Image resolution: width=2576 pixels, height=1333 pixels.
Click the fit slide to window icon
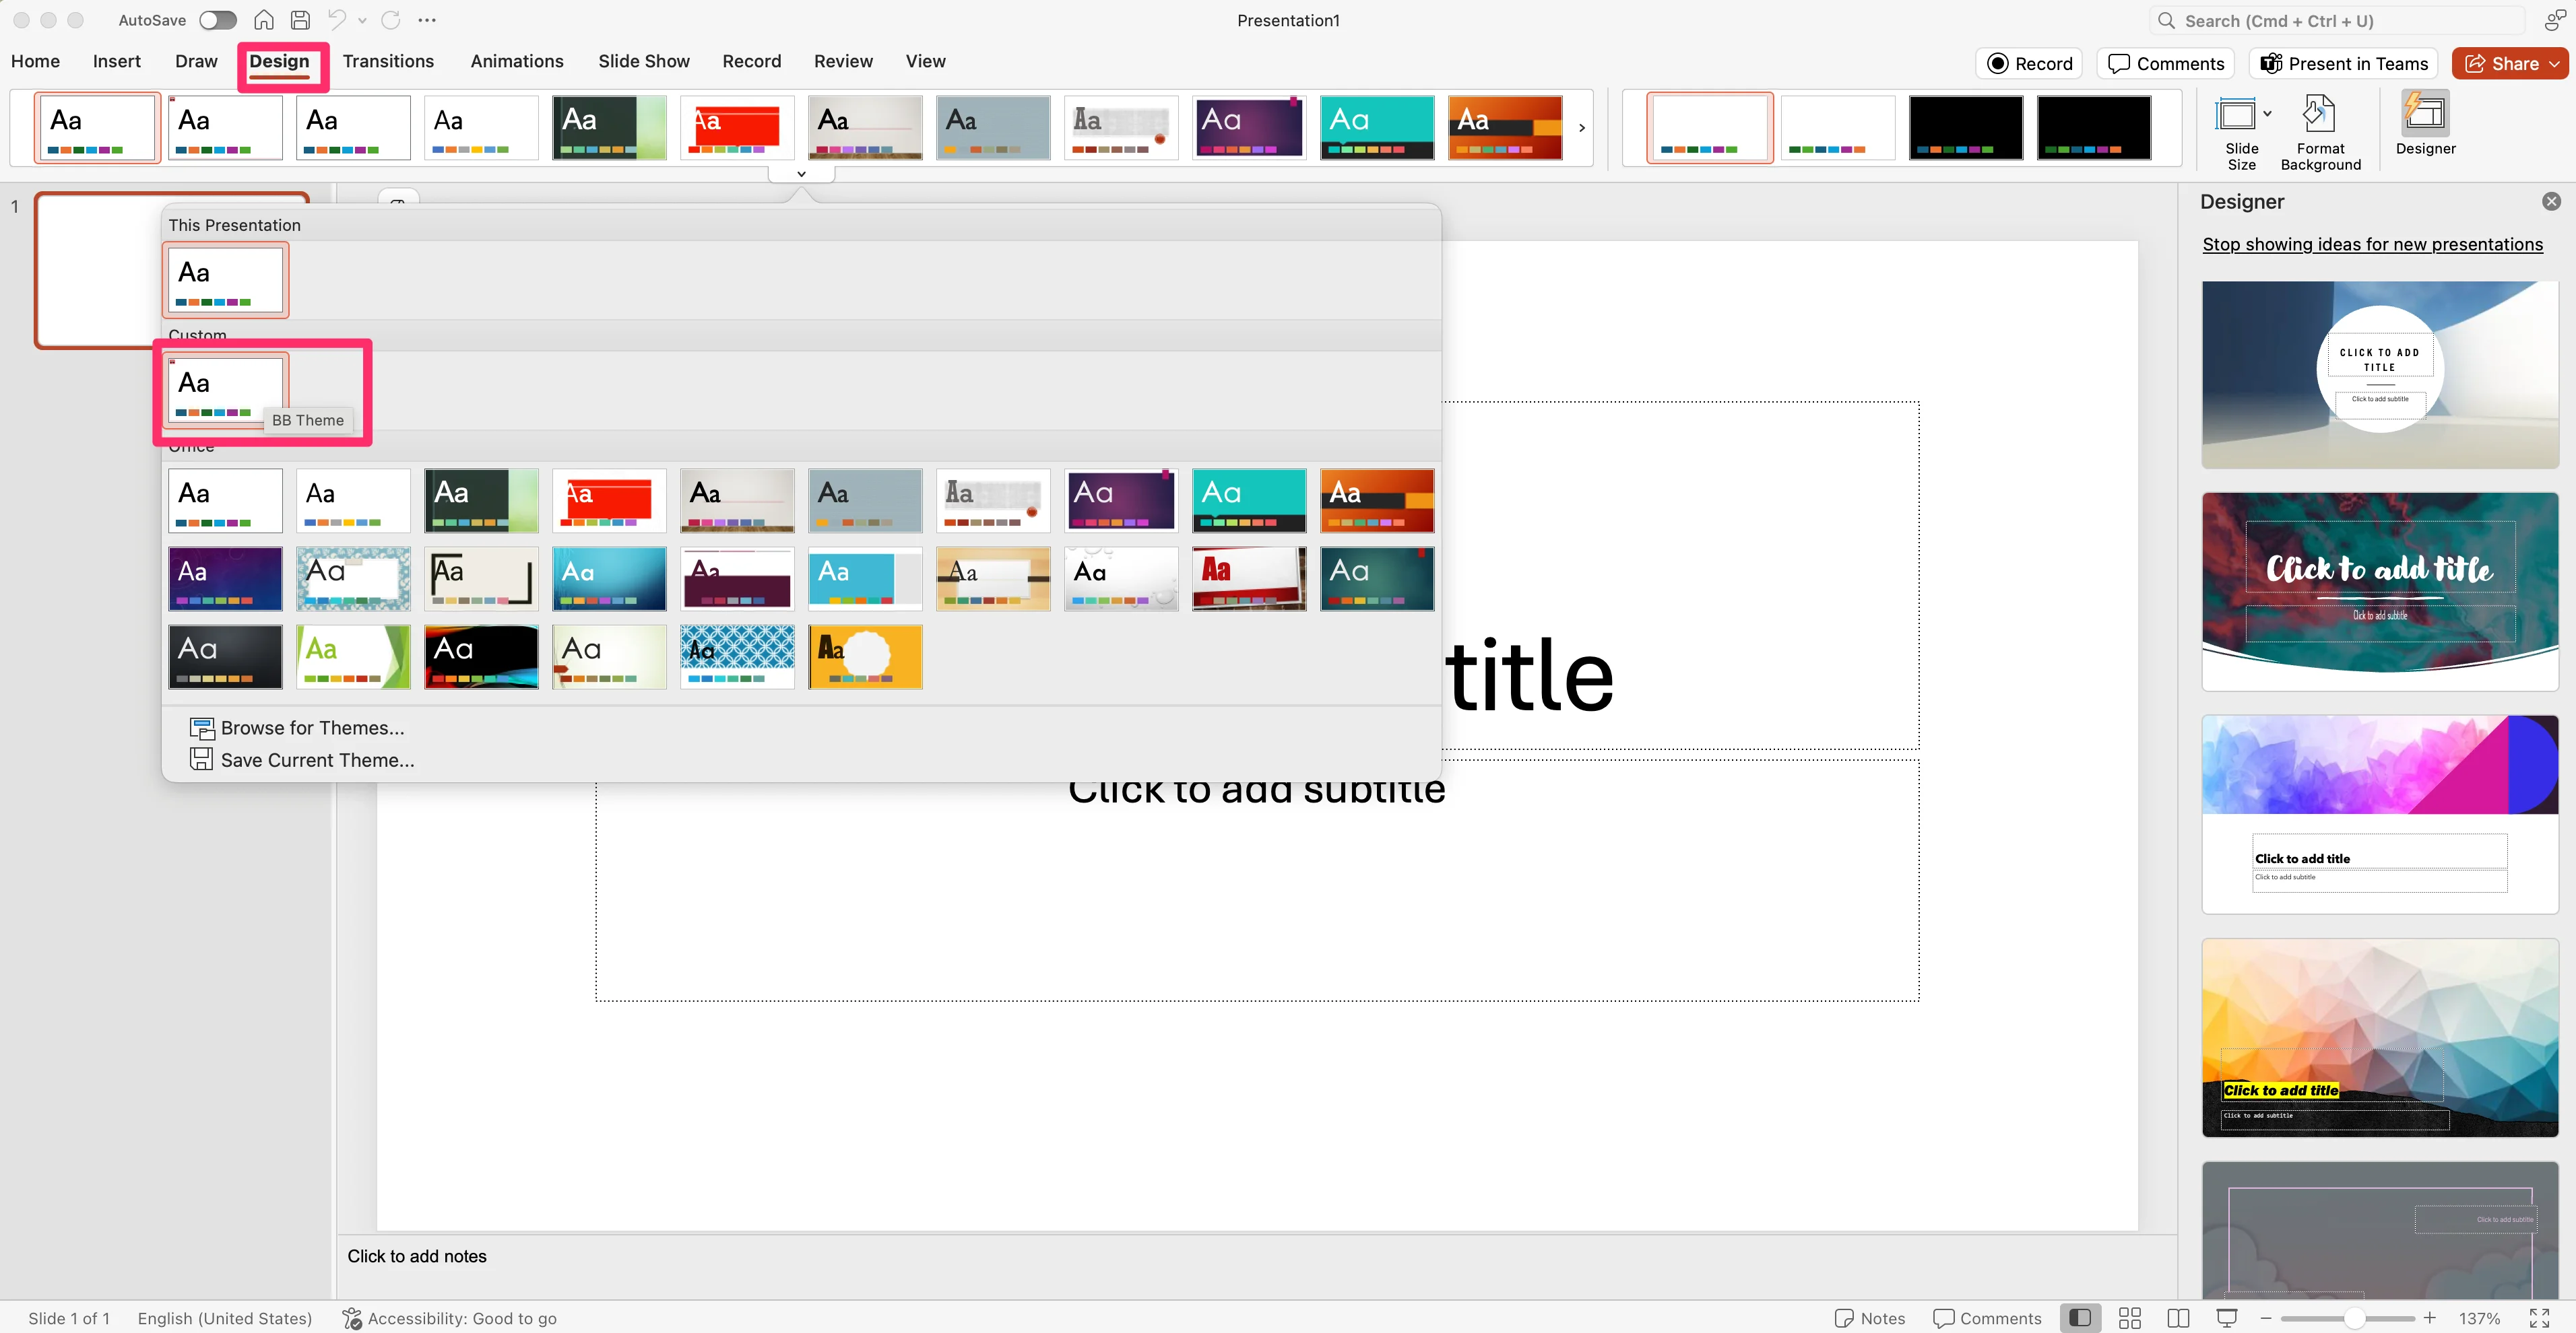coord(2539,1318)
